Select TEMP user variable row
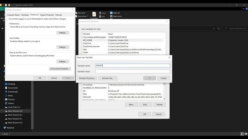 (122, 53)
